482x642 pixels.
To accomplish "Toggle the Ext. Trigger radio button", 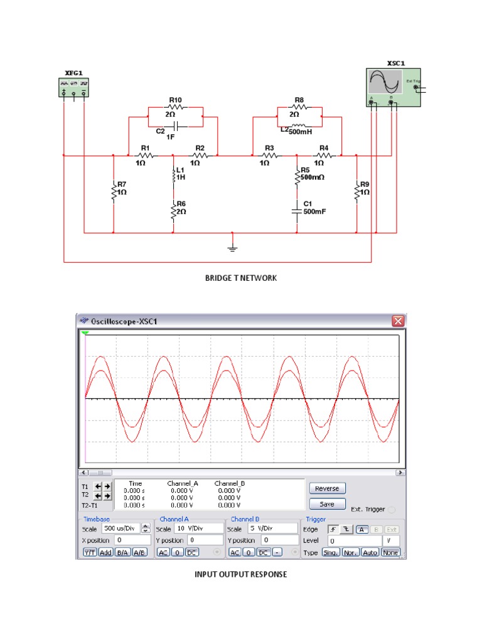I will [392, 509].
